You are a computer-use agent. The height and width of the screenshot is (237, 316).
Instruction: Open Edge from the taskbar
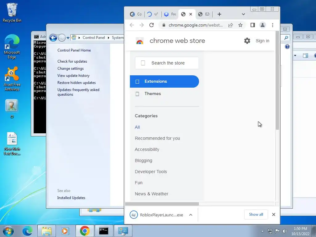point(27,231)
